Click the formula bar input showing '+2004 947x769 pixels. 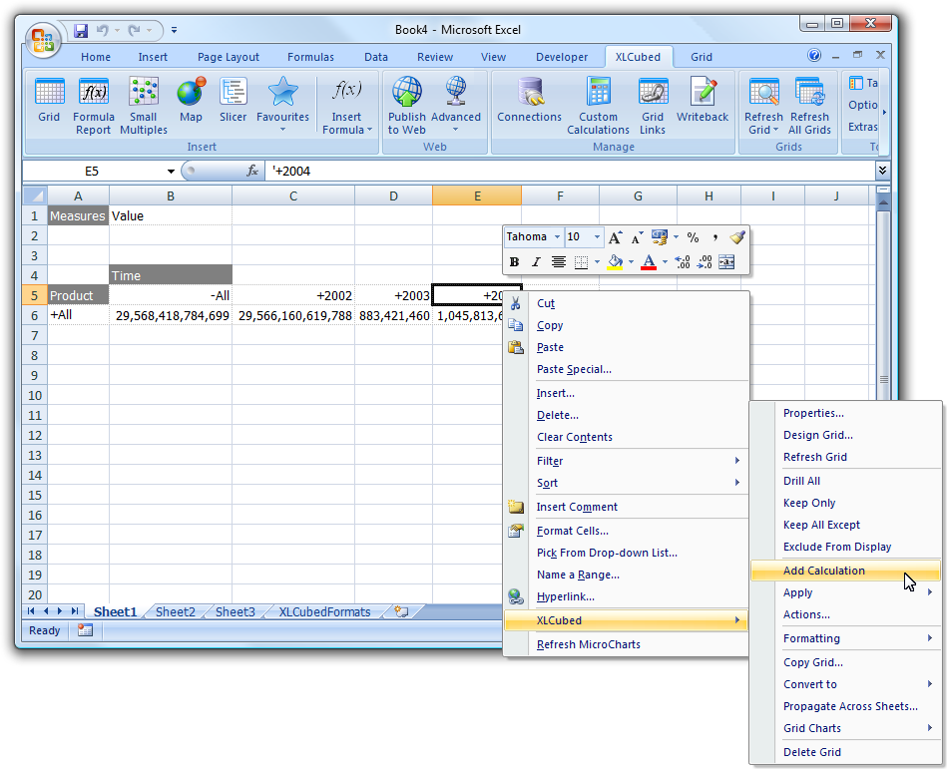(x=571, y=172)
